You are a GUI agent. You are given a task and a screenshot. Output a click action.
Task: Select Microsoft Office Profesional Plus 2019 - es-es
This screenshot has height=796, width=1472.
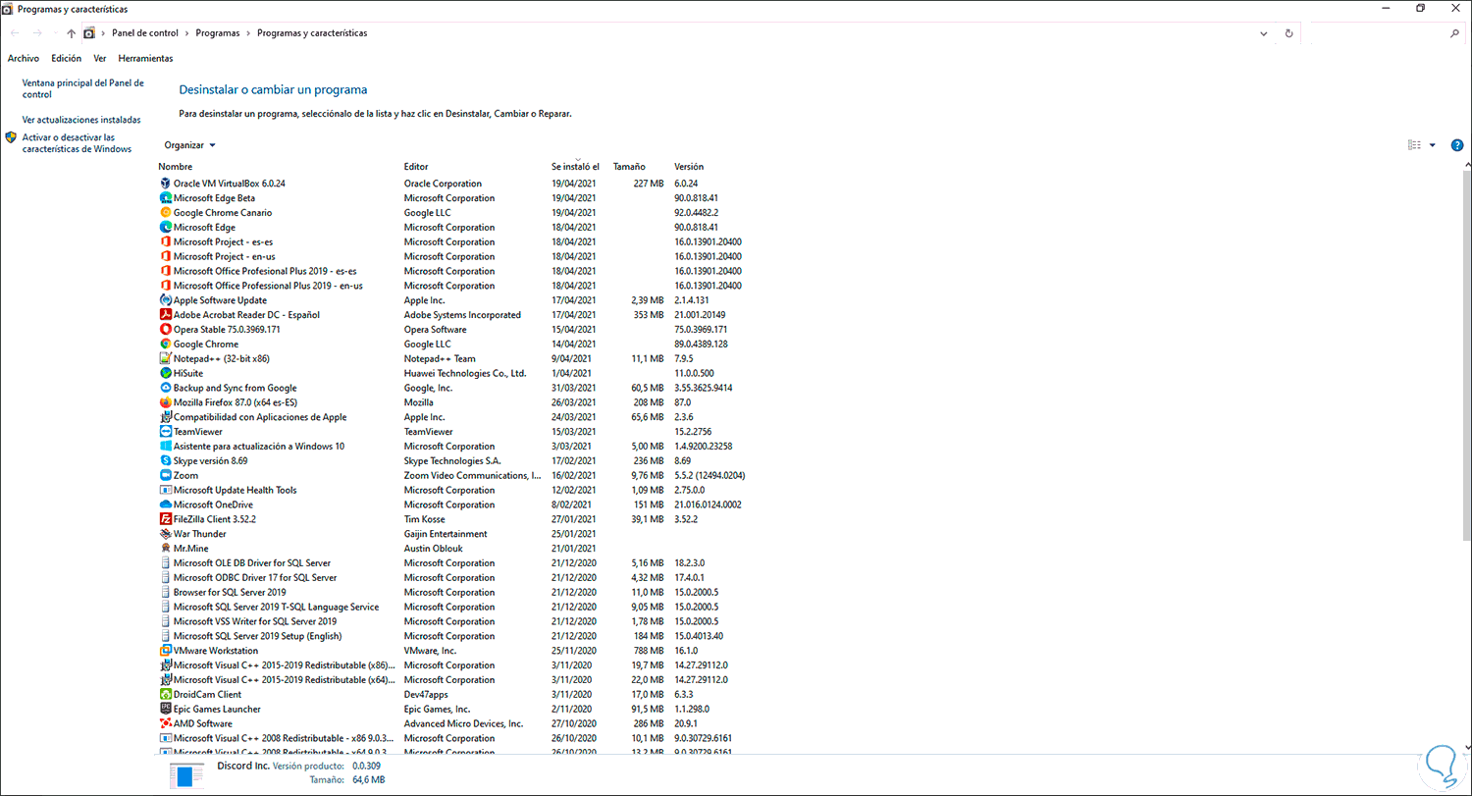point(265,272)
